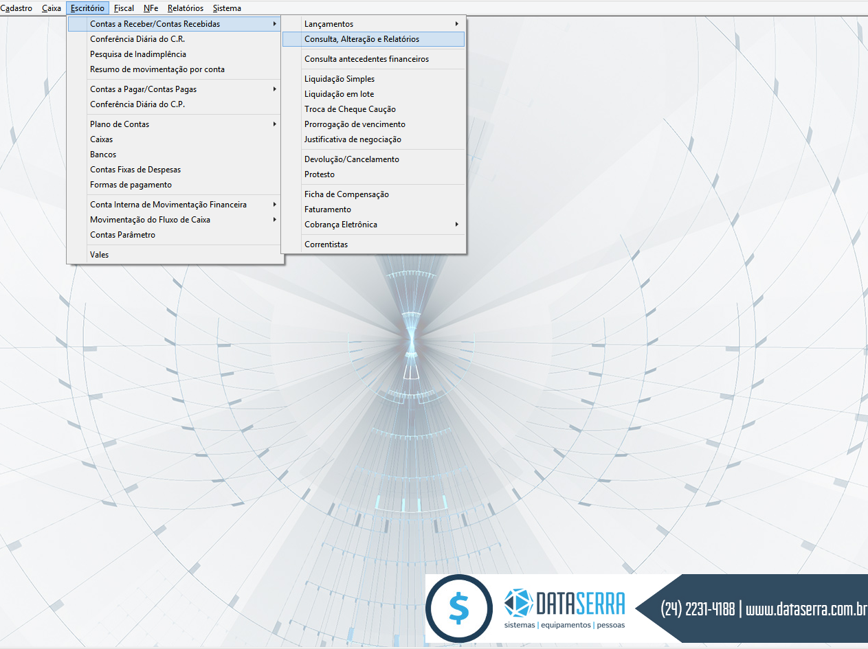This screenshot has height=649, width=868.
Task: Expand Conta Interna de Movimentação Financeira
Action: (x=175, y=205)
